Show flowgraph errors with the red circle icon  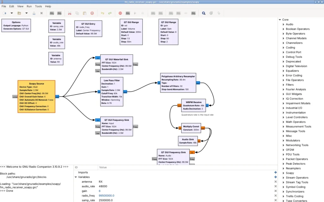(120, 13)
